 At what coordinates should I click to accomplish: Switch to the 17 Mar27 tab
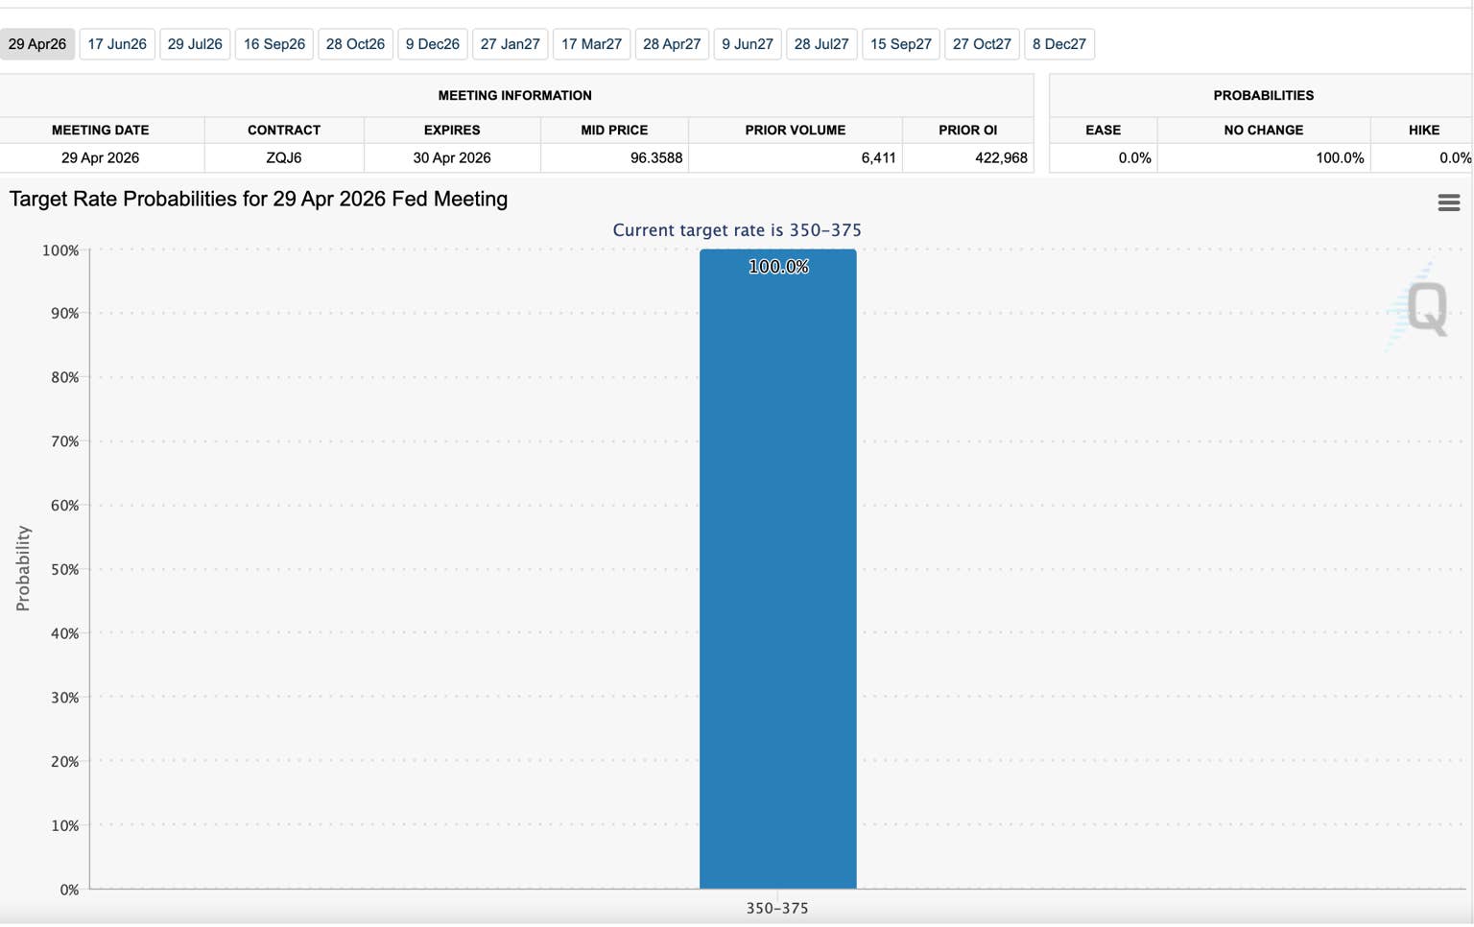pyautogui.click(x=591, y=44)
